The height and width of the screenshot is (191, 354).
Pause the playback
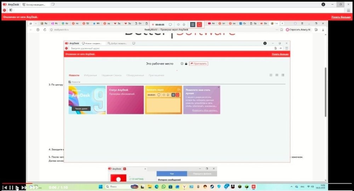[11, 187]
